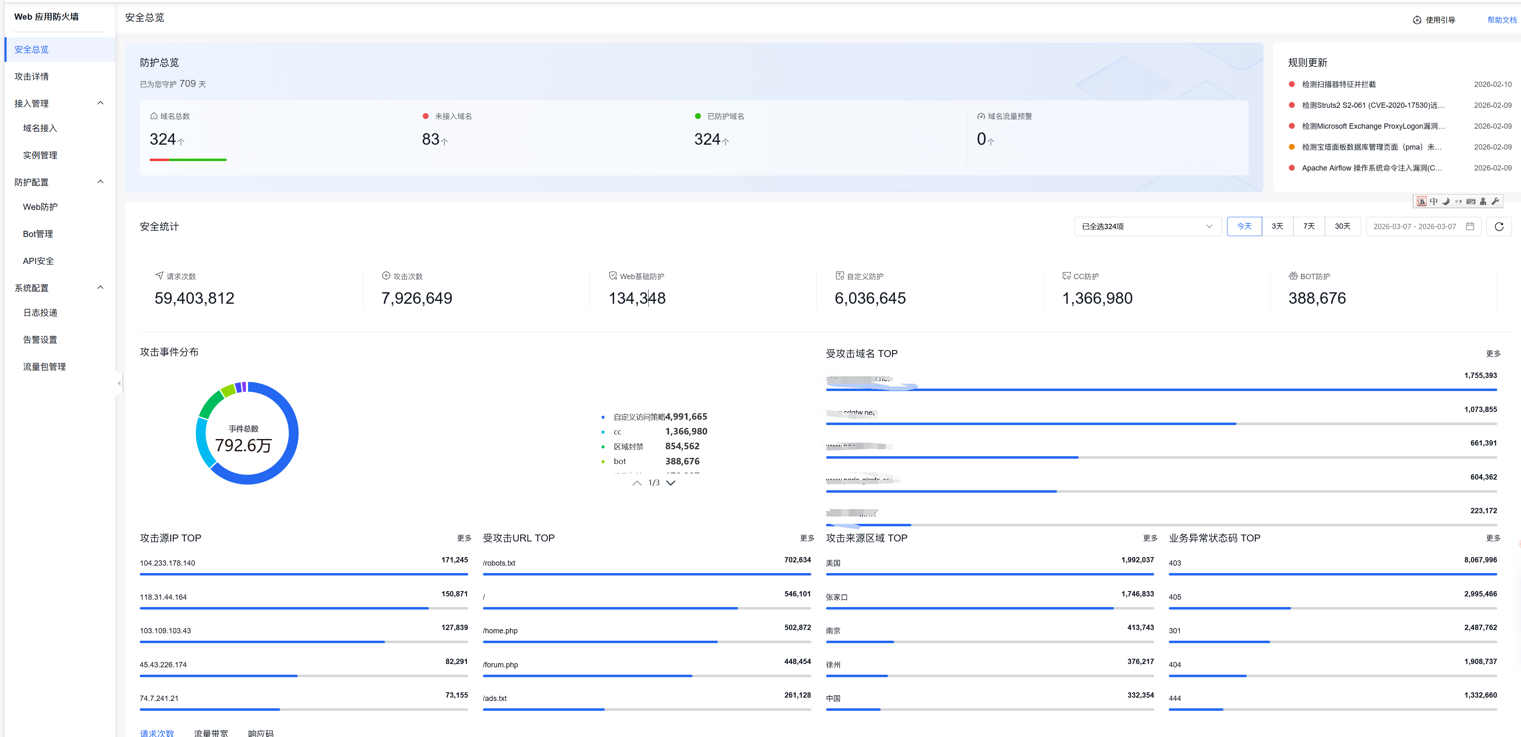This screenshot has width=1521, height=737.
Task: Click the 域名总数 house icon
Action: coord(153,116)
